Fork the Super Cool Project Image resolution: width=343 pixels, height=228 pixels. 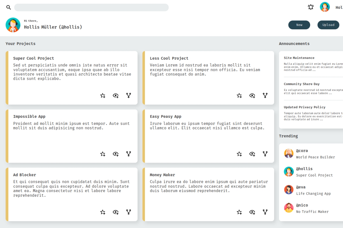point(129,95)
